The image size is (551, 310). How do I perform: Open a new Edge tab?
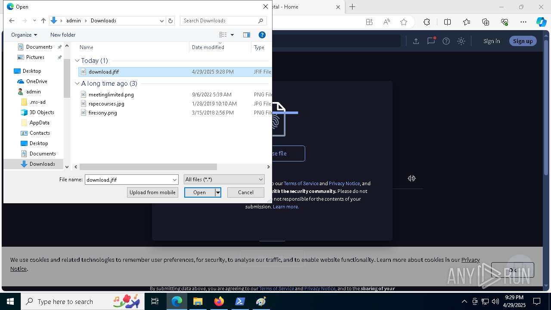(x=353, y=7)
